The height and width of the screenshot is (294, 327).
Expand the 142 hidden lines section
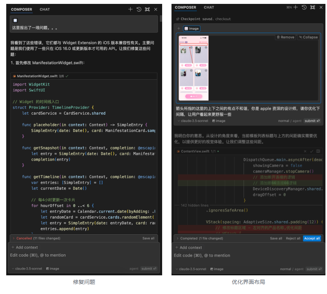pyautogui.click(x=194, y=205)
